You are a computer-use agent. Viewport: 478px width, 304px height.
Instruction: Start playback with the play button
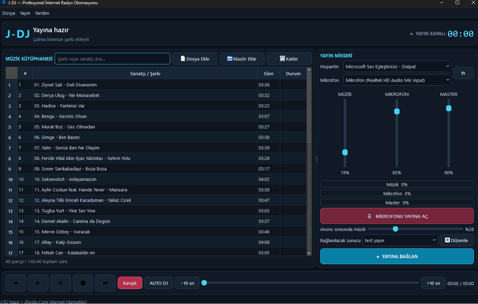click(38, 283)
